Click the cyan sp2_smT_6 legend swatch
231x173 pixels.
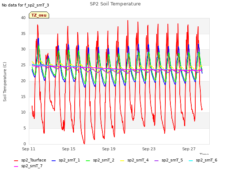tap(191, 161)
